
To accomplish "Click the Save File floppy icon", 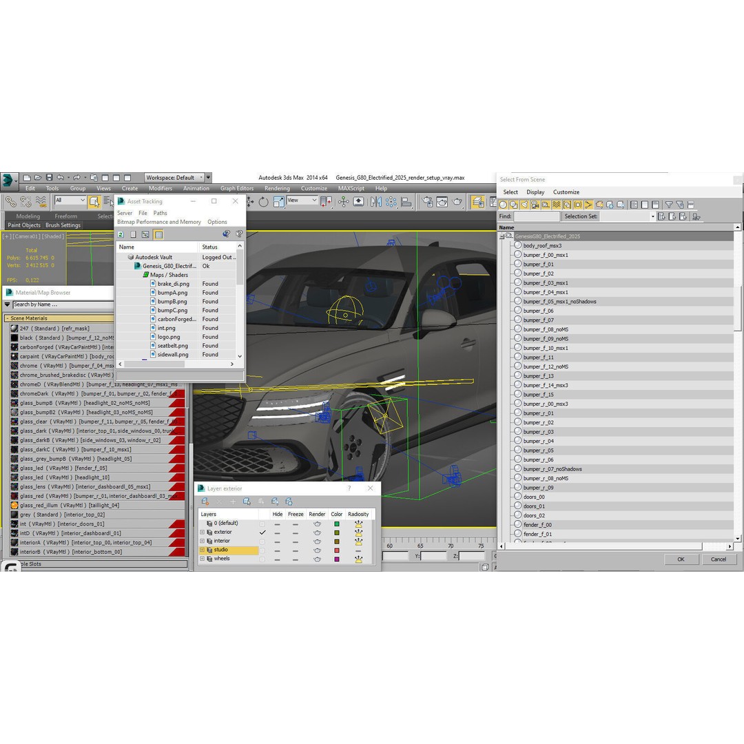I will pos(49,178).
